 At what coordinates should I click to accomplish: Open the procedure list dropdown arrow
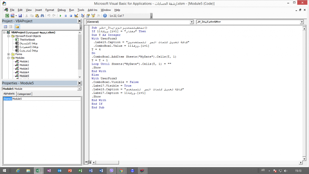[302, 22]
